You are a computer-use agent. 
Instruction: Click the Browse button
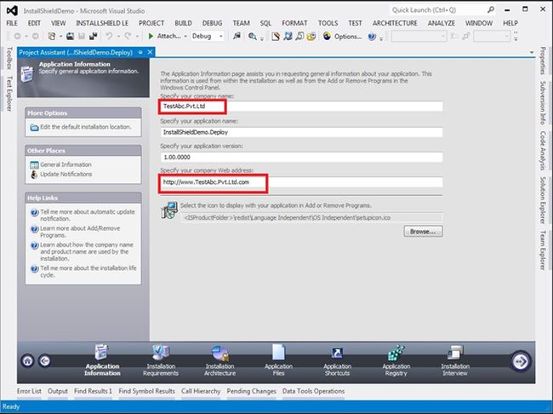point(423,232)
